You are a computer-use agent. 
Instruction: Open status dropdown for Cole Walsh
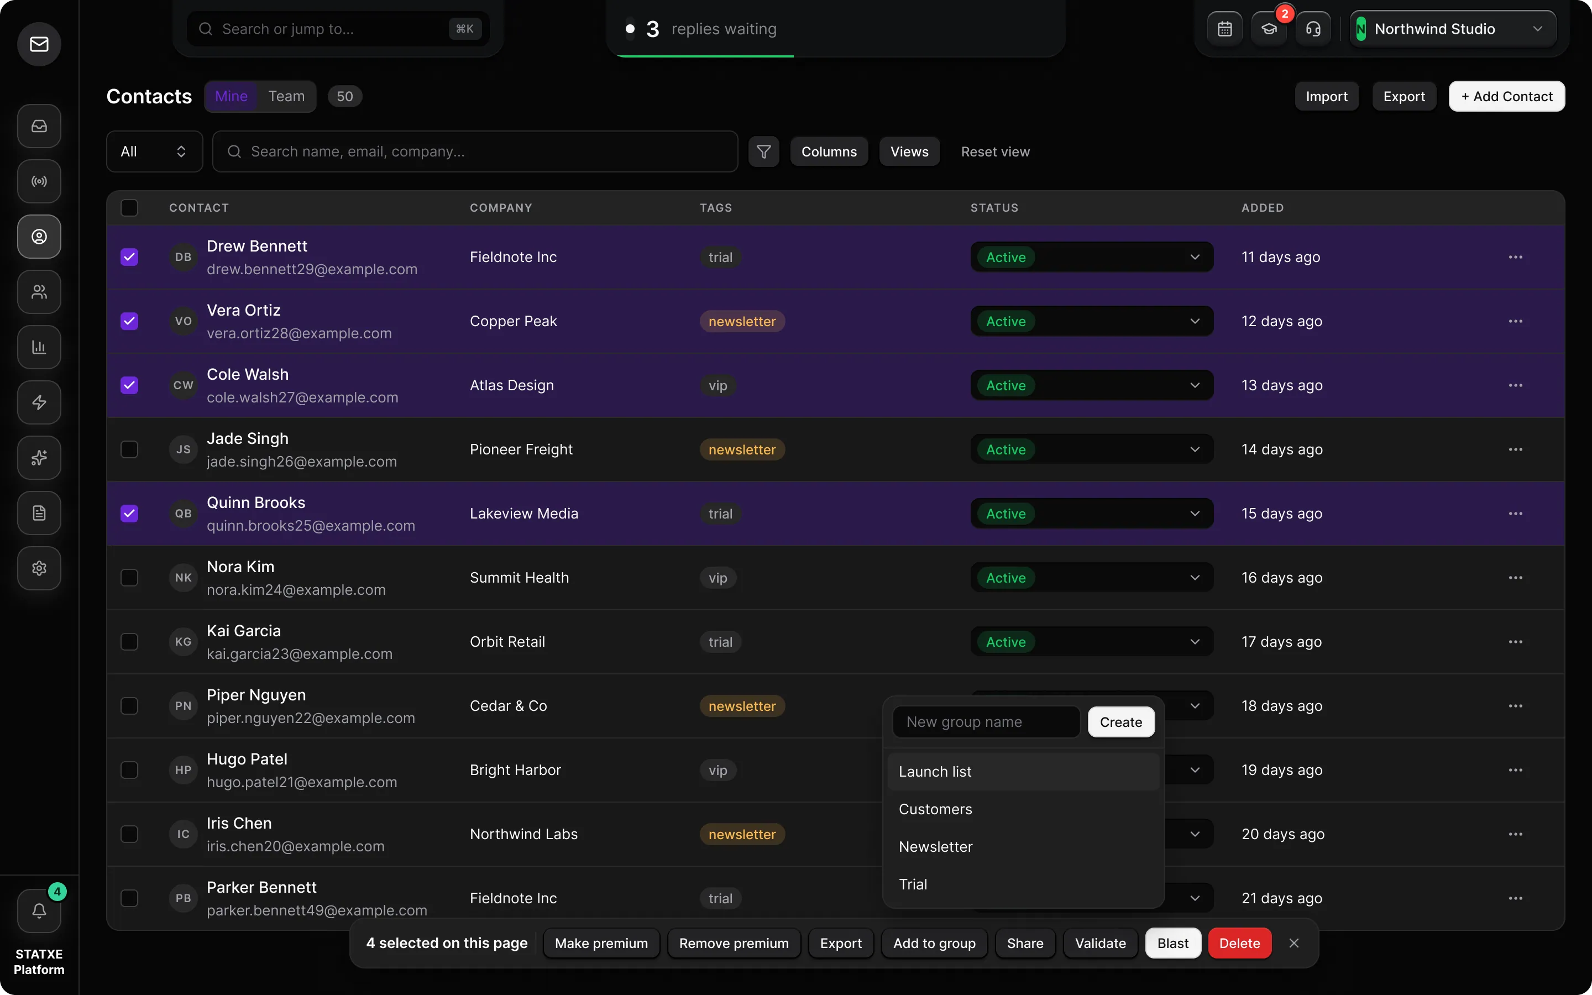(1091, 386)
